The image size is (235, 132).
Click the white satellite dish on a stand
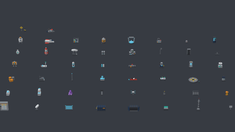pyautogui.click(x=37, y=107)
